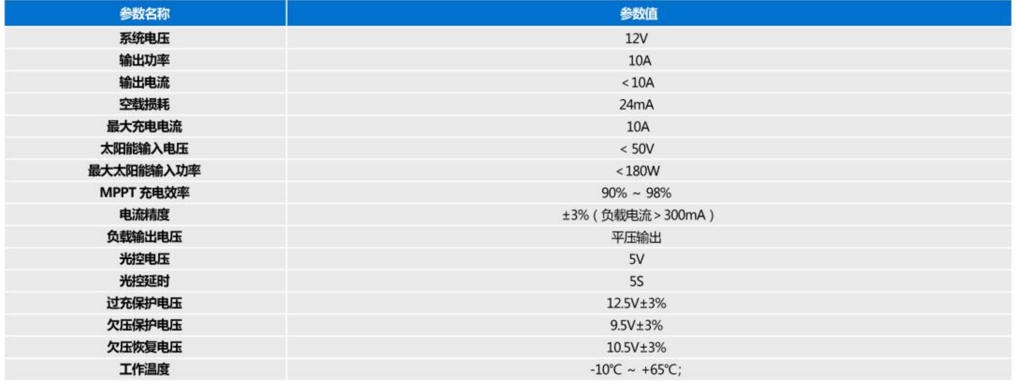Screen dimensions: 1018x382
Task: Select the 空载损耗 row label
Action: coord(144,105)
